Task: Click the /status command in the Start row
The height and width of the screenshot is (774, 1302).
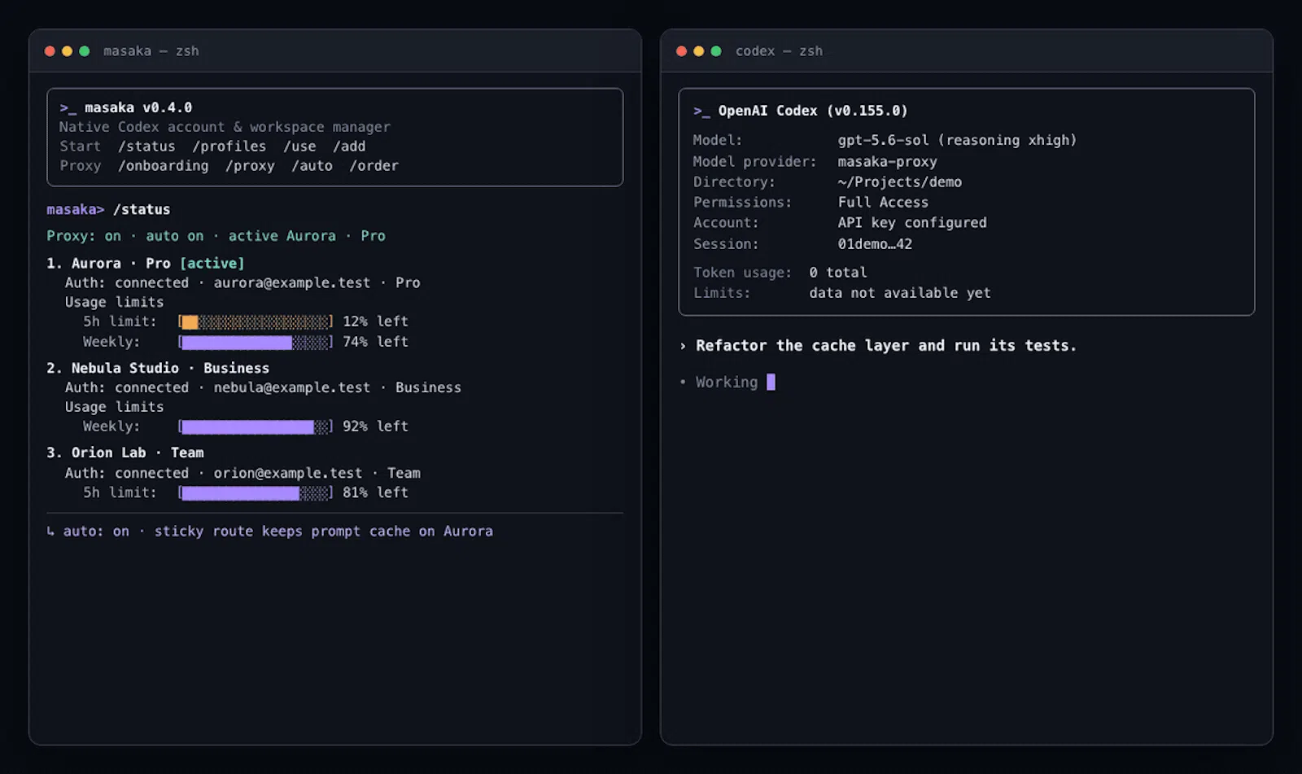Action: (146, 146)
